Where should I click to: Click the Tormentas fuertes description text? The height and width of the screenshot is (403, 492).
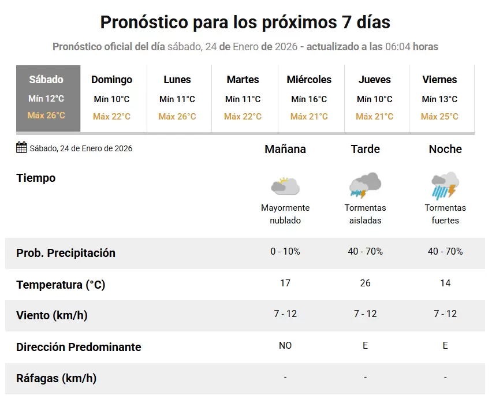[445, 214]
